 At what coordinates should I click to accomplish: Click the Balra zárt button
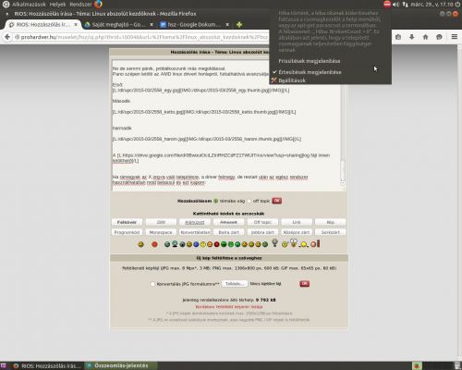pos(228,232)
